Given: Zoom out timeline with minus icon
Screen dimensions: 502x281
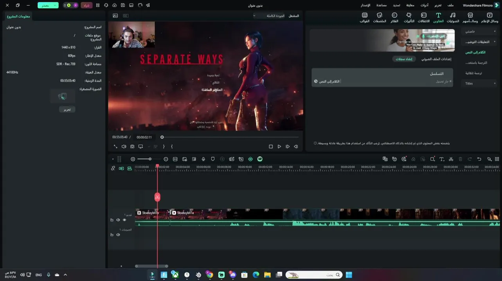Looking at the screenshot, I should click(166, 159).
